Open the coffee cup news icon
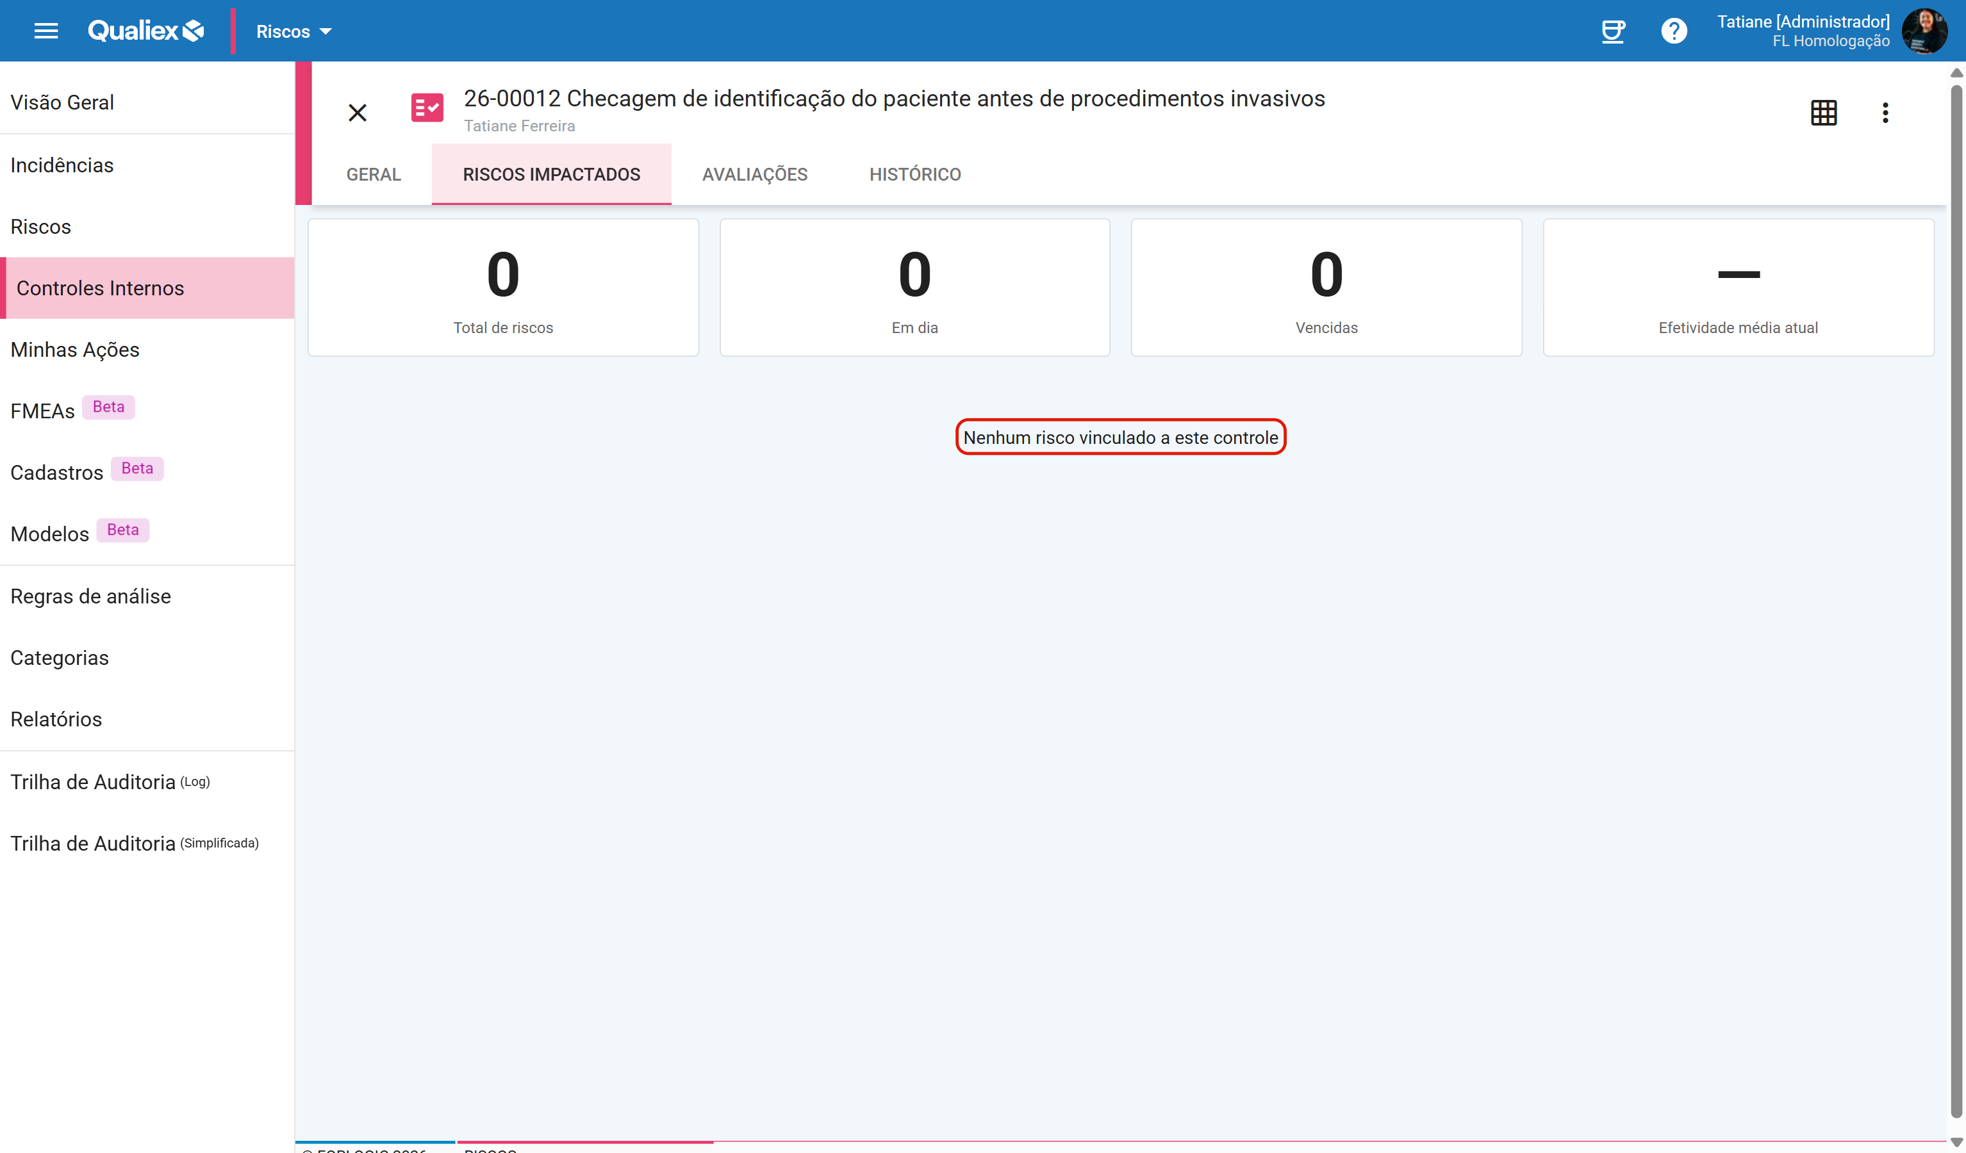This screenshot has width=1966, height=1153. click(1612, 31)
